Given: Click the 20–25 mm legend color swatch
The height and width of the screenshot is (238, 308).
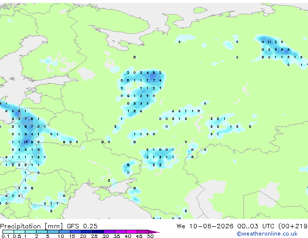Looking at the screenshot, I should pos(86,232).
